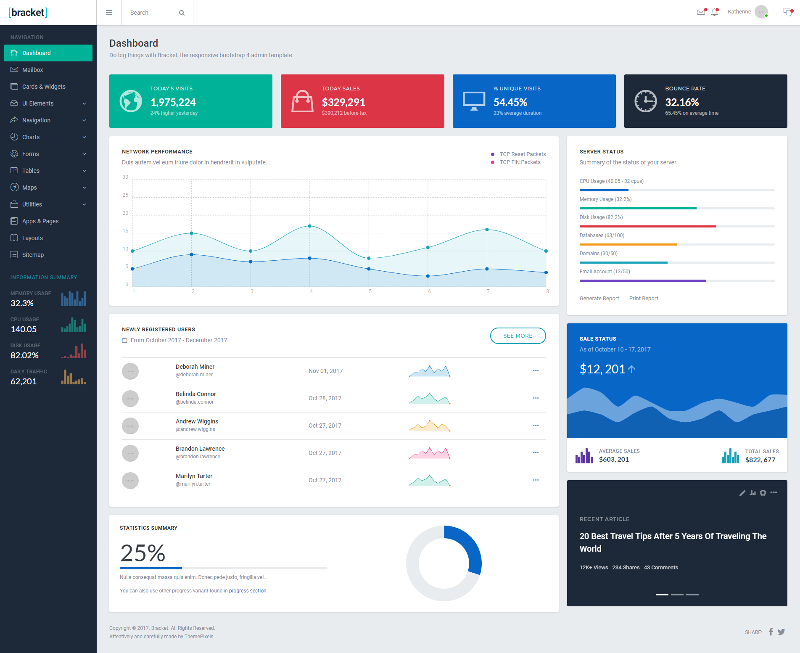Open the gear settings icon on article card
The height and width of the screenshot is (653, 800).
(x=763, y=493)
